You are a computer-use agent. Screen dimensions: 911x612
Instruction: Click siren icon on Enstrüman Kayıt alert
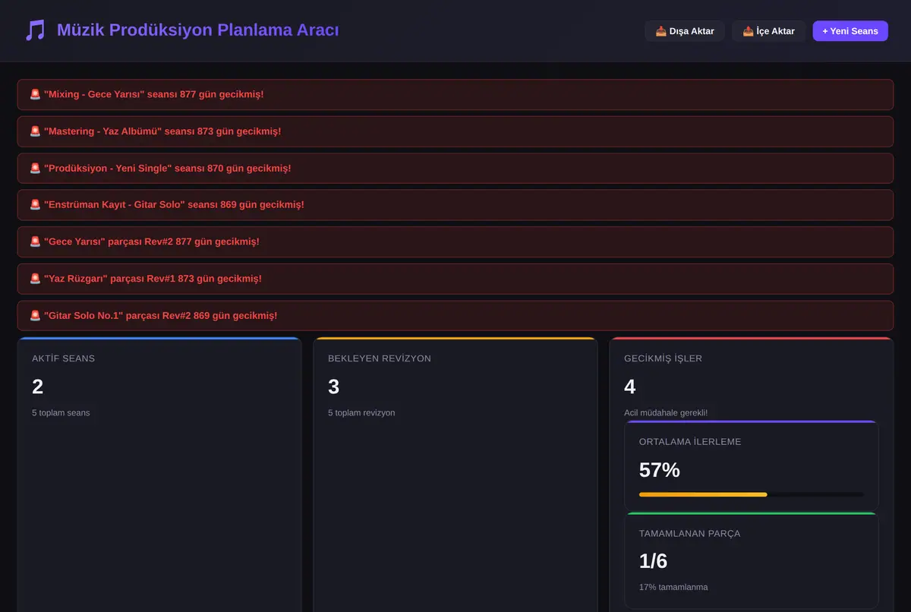pos(35,205)
